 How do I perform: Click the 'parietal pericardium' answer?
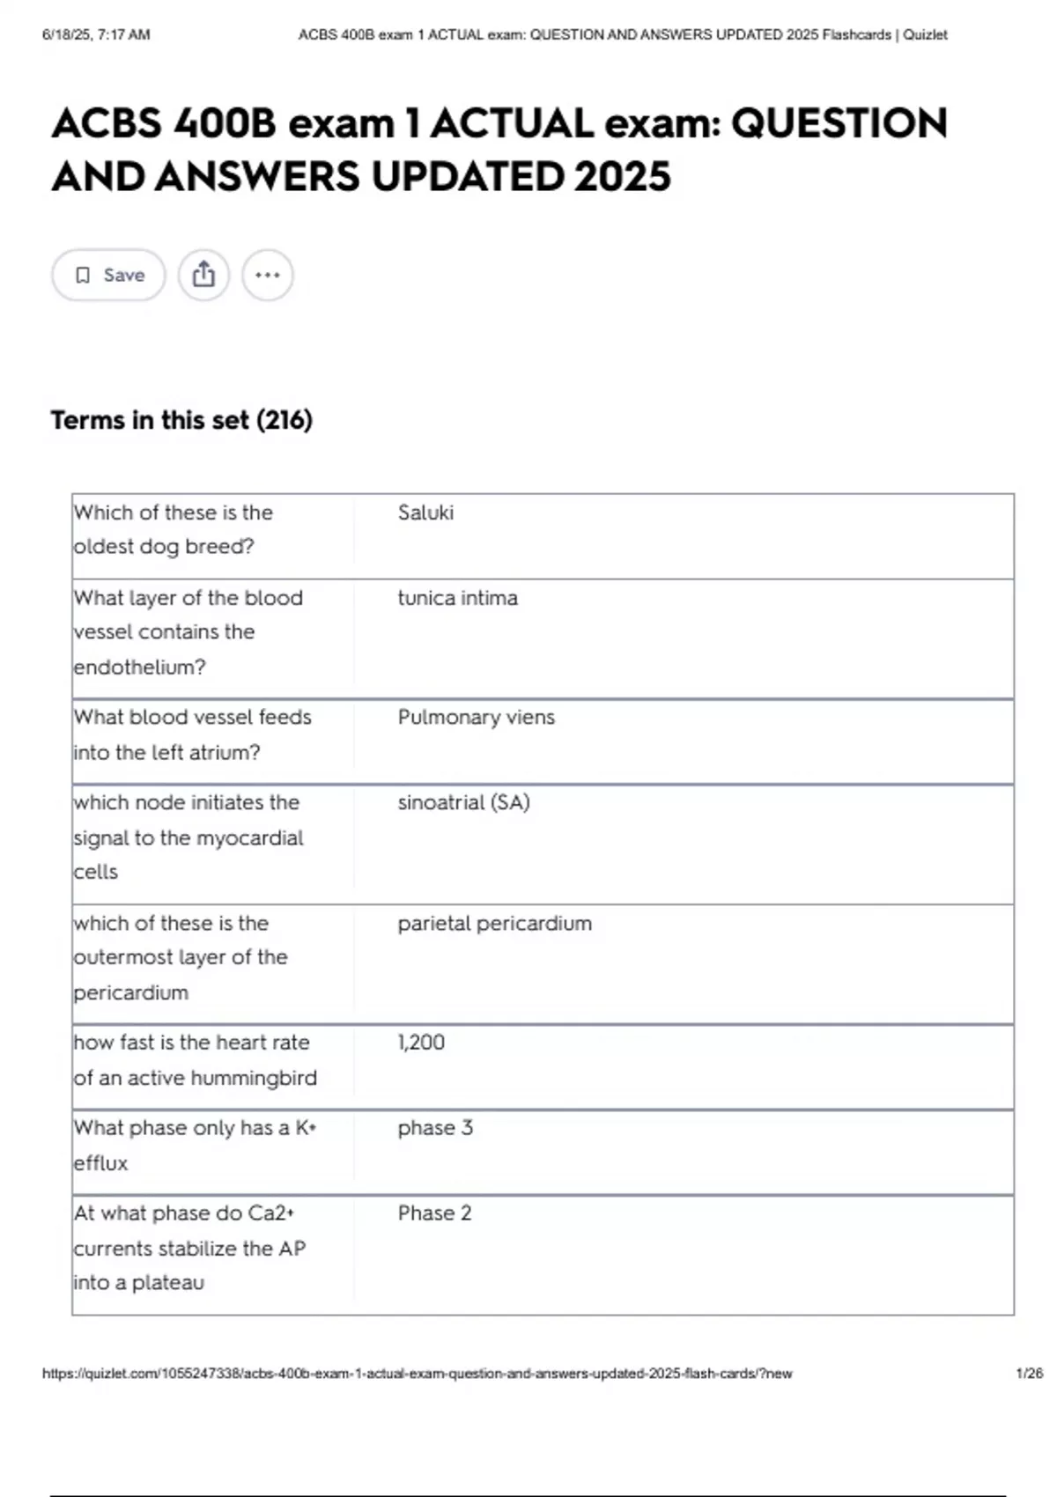495,923
